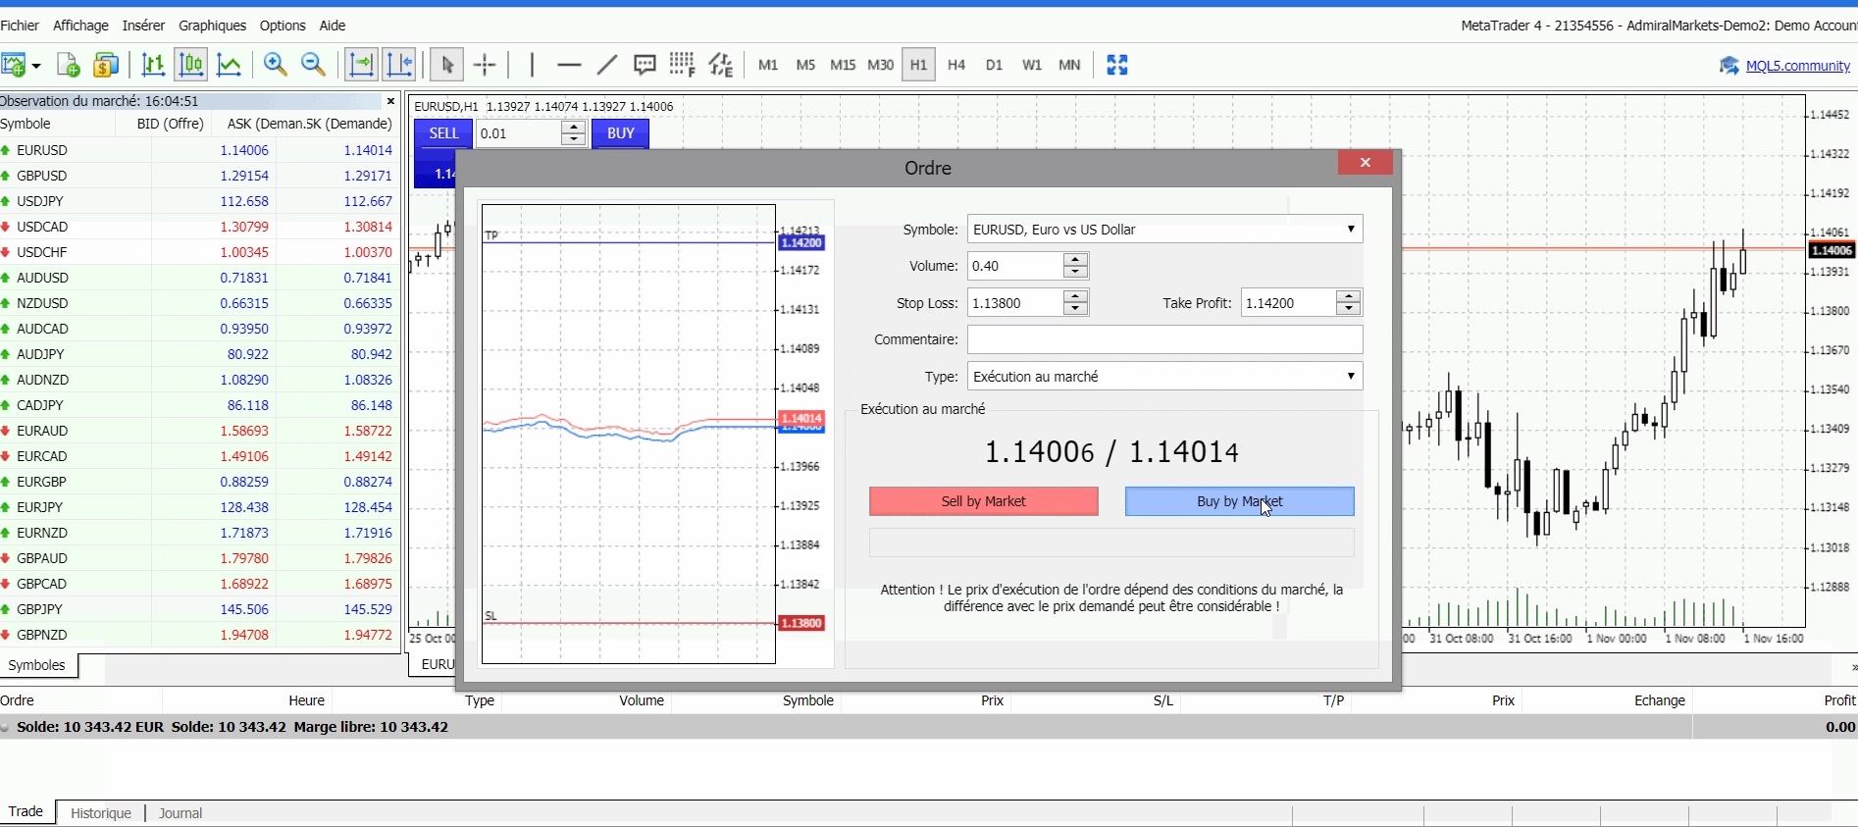Switch timeframe to MN

1069,66
